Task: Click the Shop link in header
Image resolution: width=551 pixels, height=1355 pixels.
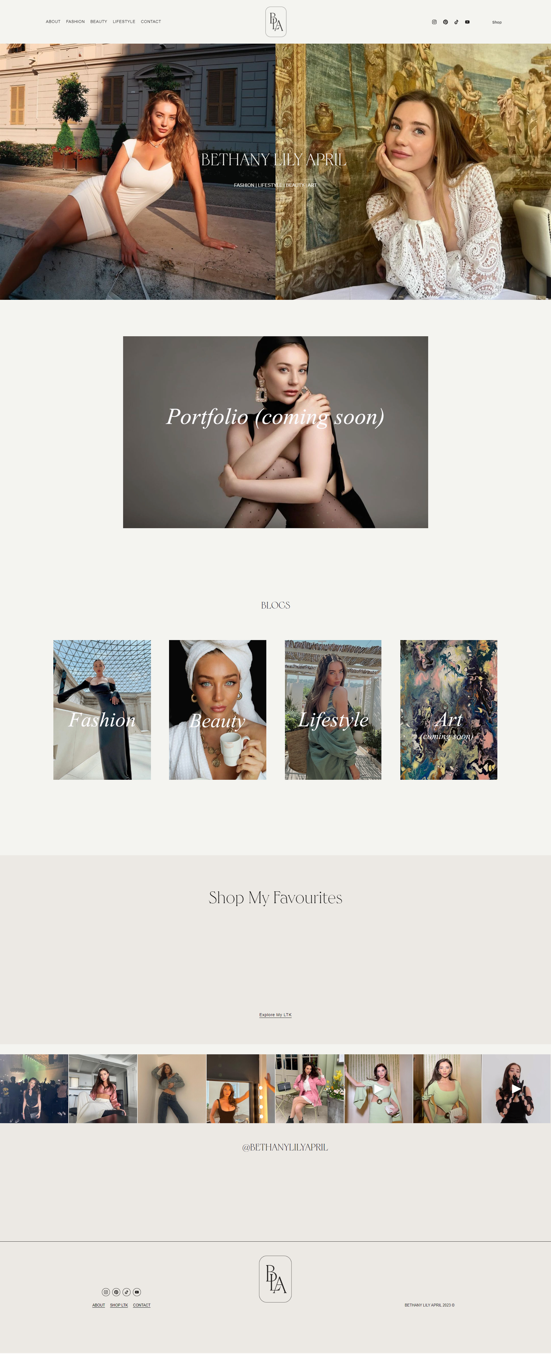Action: tap(497, 22)
